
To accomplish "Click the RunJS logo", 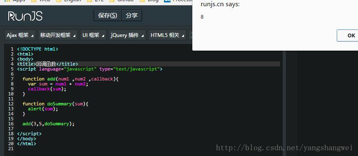I will click(x=25, y=16).
